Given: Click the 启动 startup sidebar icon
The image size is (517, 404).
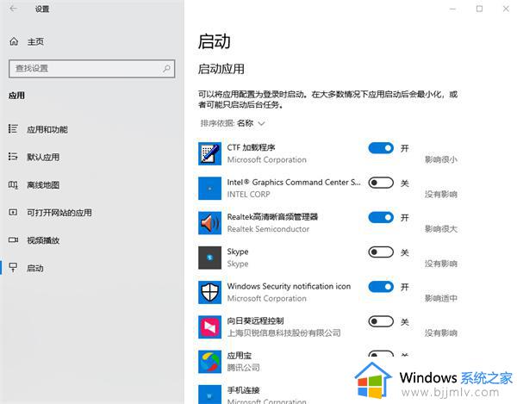Looking at the screenshot, I should pyautogui.click(x=13, y=267).
